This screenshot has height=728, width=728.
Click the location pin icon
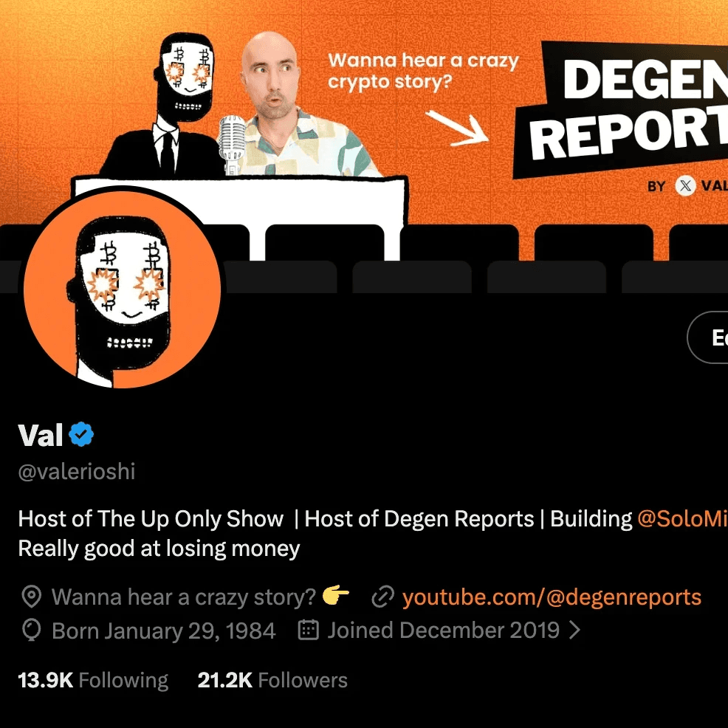click(32, 597)
